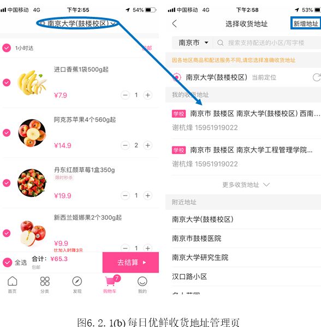Open the 南京市 city dropdown
The image size is (321, 327).
click(x=193, y=43)
